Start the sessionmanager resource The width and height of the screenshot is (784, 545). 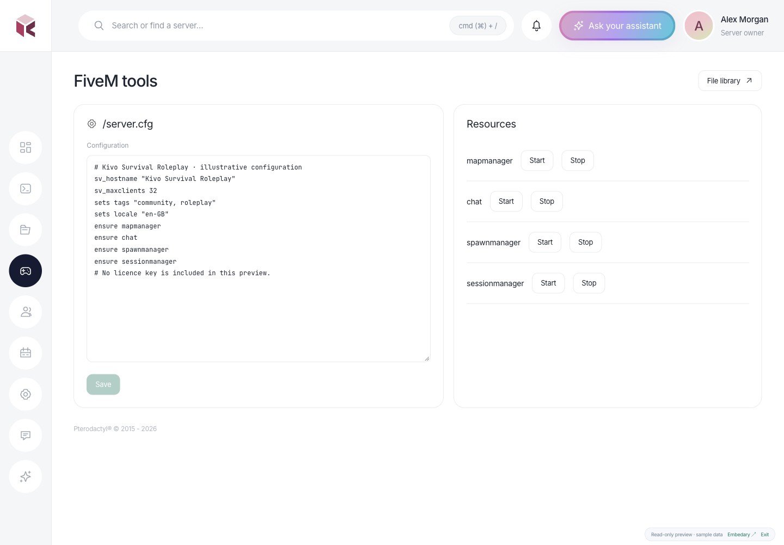coord(548,283)
